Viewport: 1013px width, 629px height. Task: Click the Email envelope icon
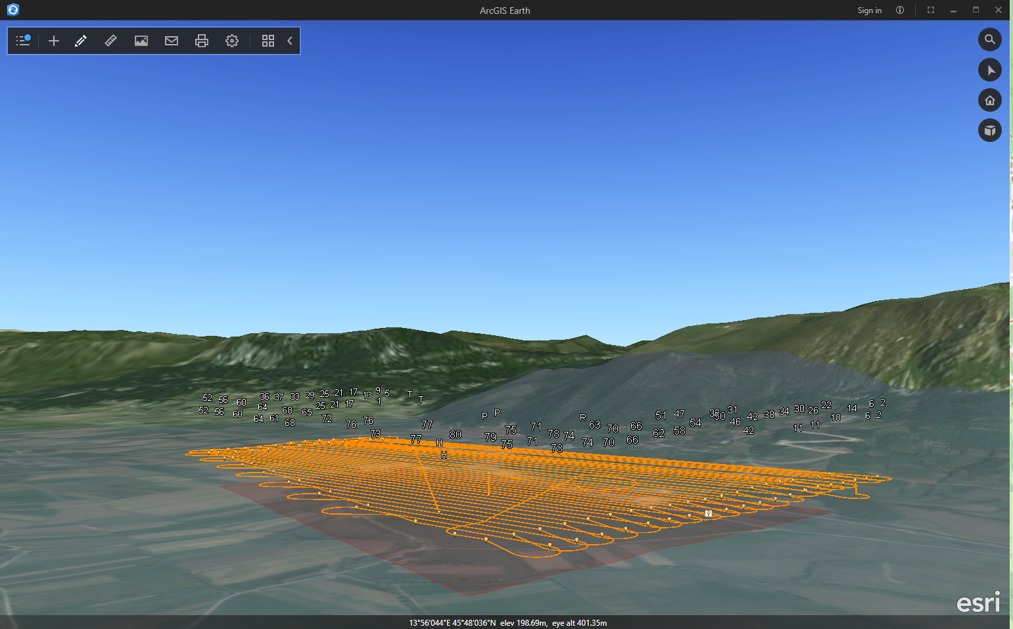coord(172,41)
